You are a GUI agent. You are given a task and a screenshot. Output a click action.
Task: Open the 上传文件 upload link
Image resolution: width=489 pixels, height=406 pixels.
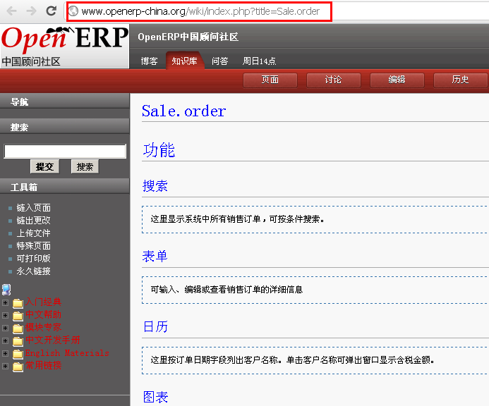pyautogui.click(x=34, y=233)
